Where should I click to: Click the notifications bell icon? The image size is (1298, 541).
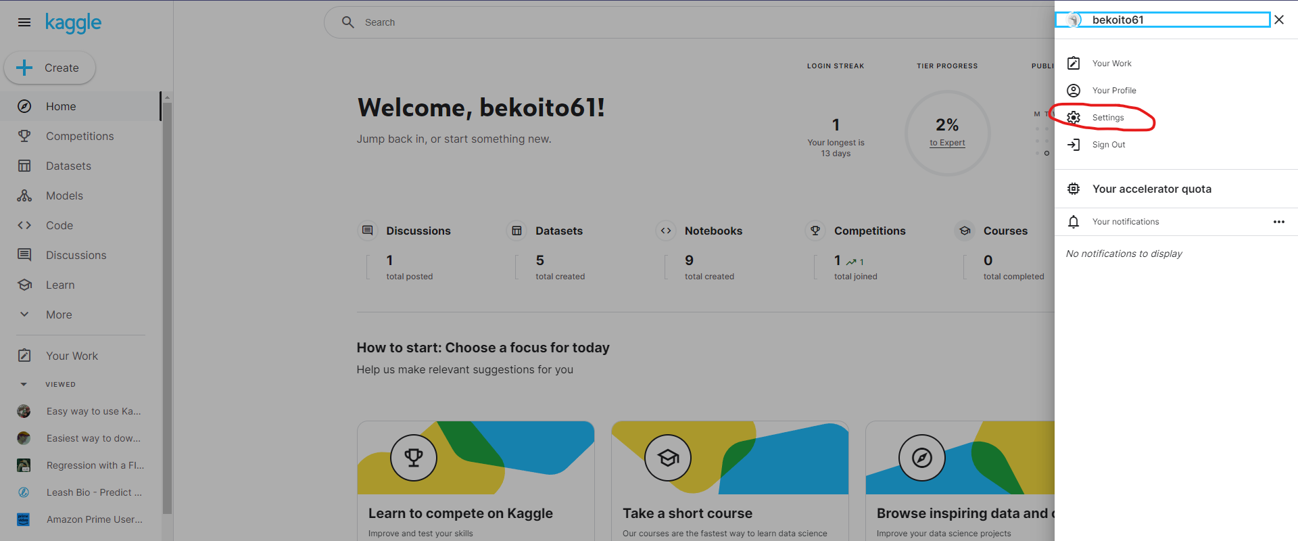1074,222
